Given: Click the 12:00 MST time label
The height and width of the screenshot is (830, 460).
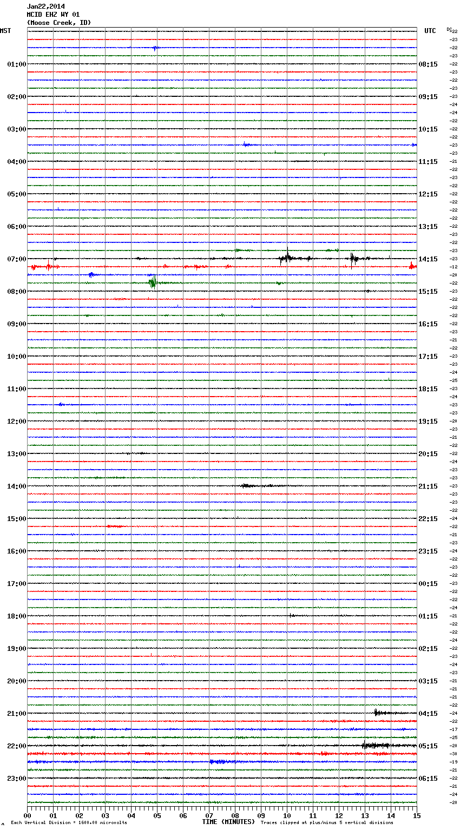Looking at the screenshot, I should [x=17, y=421].
